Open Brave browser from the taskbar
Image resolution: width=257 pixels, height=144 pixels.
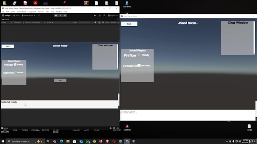coord(107,141)
